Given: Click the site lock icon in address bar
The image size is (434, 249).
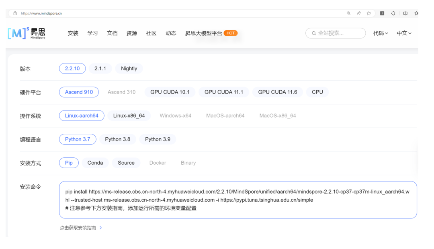Looking at the screenshot, I should 15,13.
